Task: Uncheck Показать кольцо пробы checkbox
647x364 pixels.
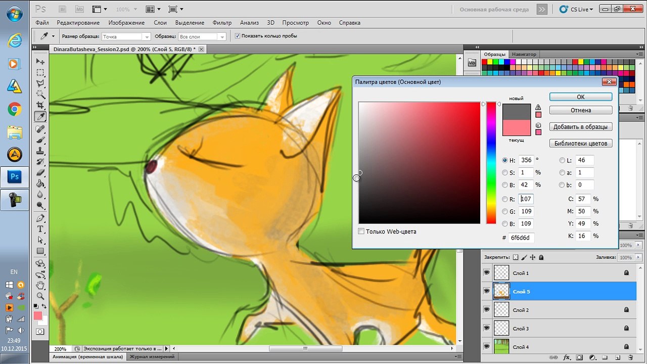Action: coord(238,36)
